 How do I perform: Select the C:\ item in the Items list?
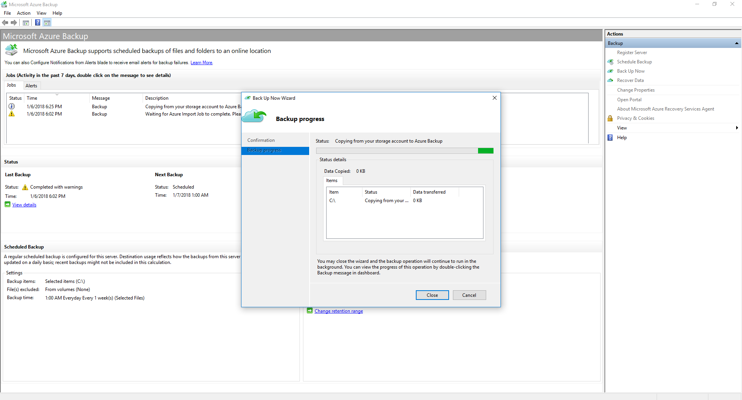point(333,201)
